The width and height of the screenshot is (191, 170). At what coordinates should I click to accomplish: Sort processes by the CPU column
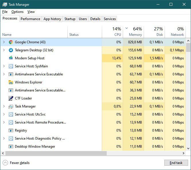[112, 32]
